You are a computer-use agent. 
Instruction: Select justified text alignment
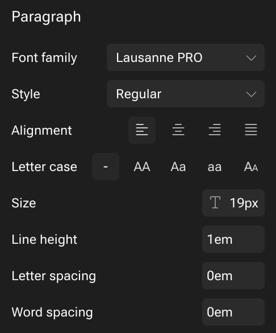251,130
